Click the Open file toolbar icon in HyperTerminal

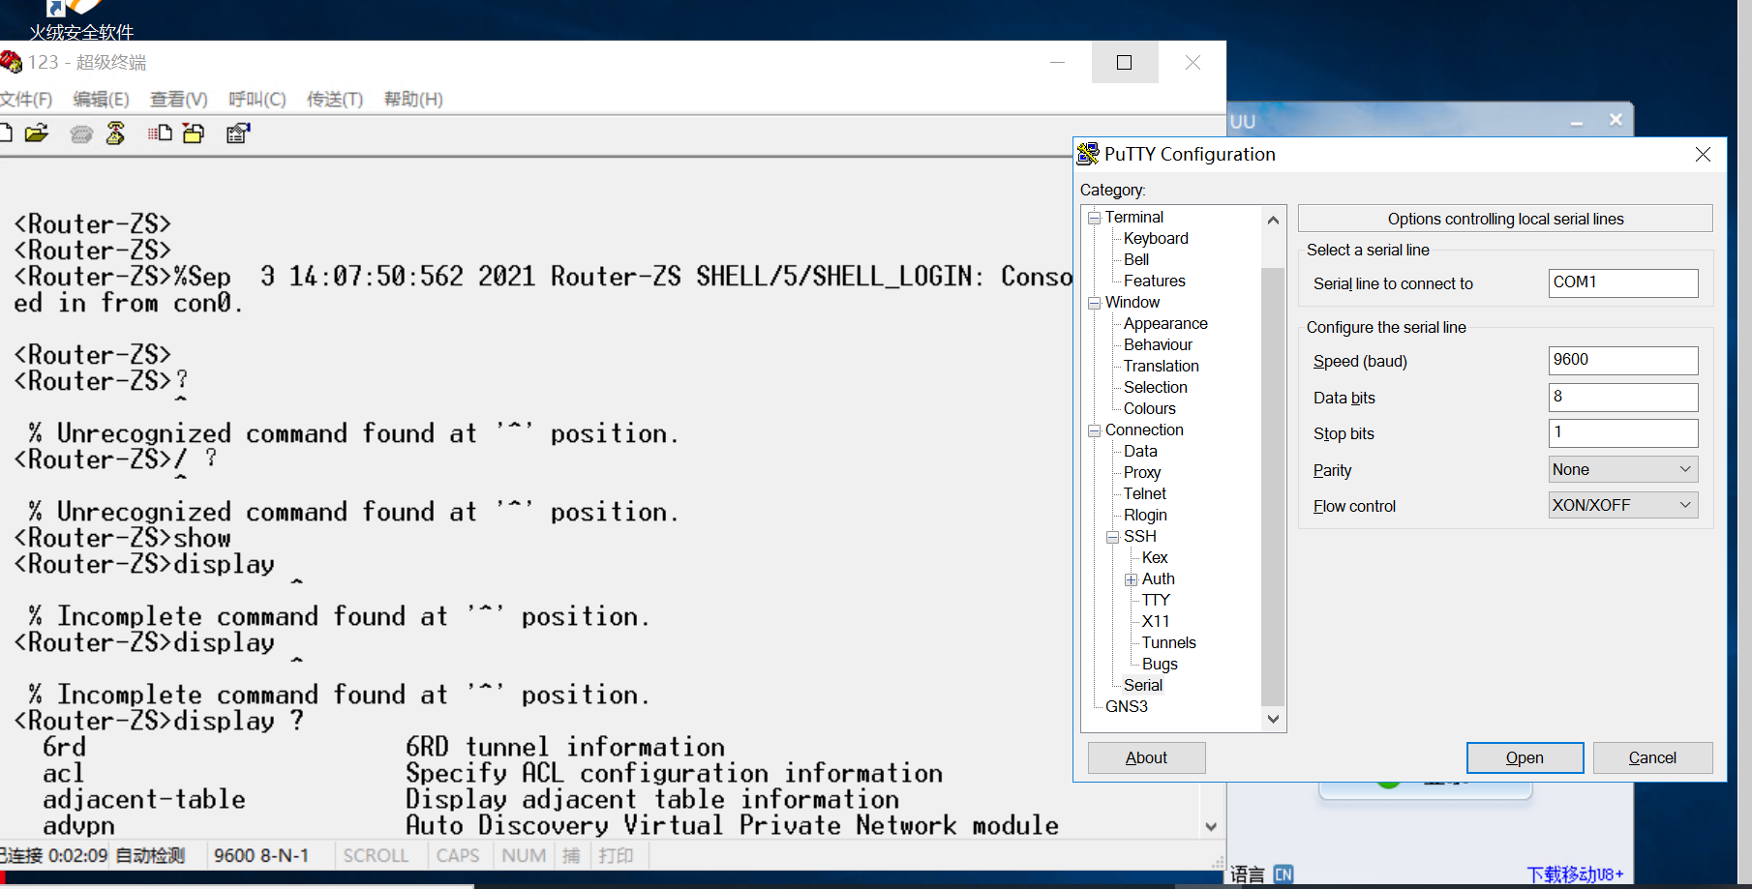[x=37, y=133]
